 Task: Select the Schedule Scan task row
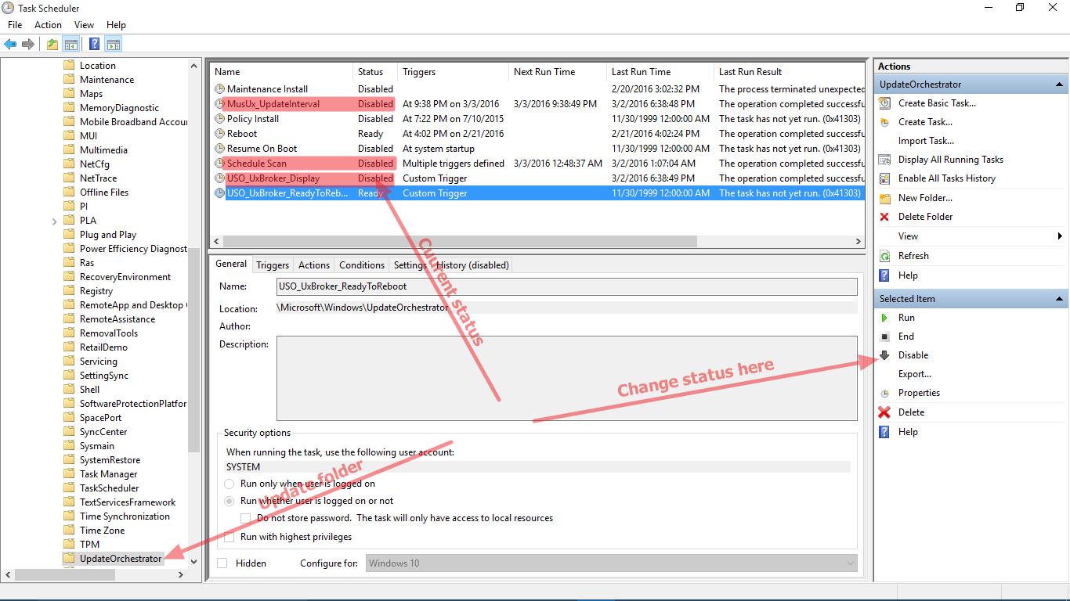point(537,164)
